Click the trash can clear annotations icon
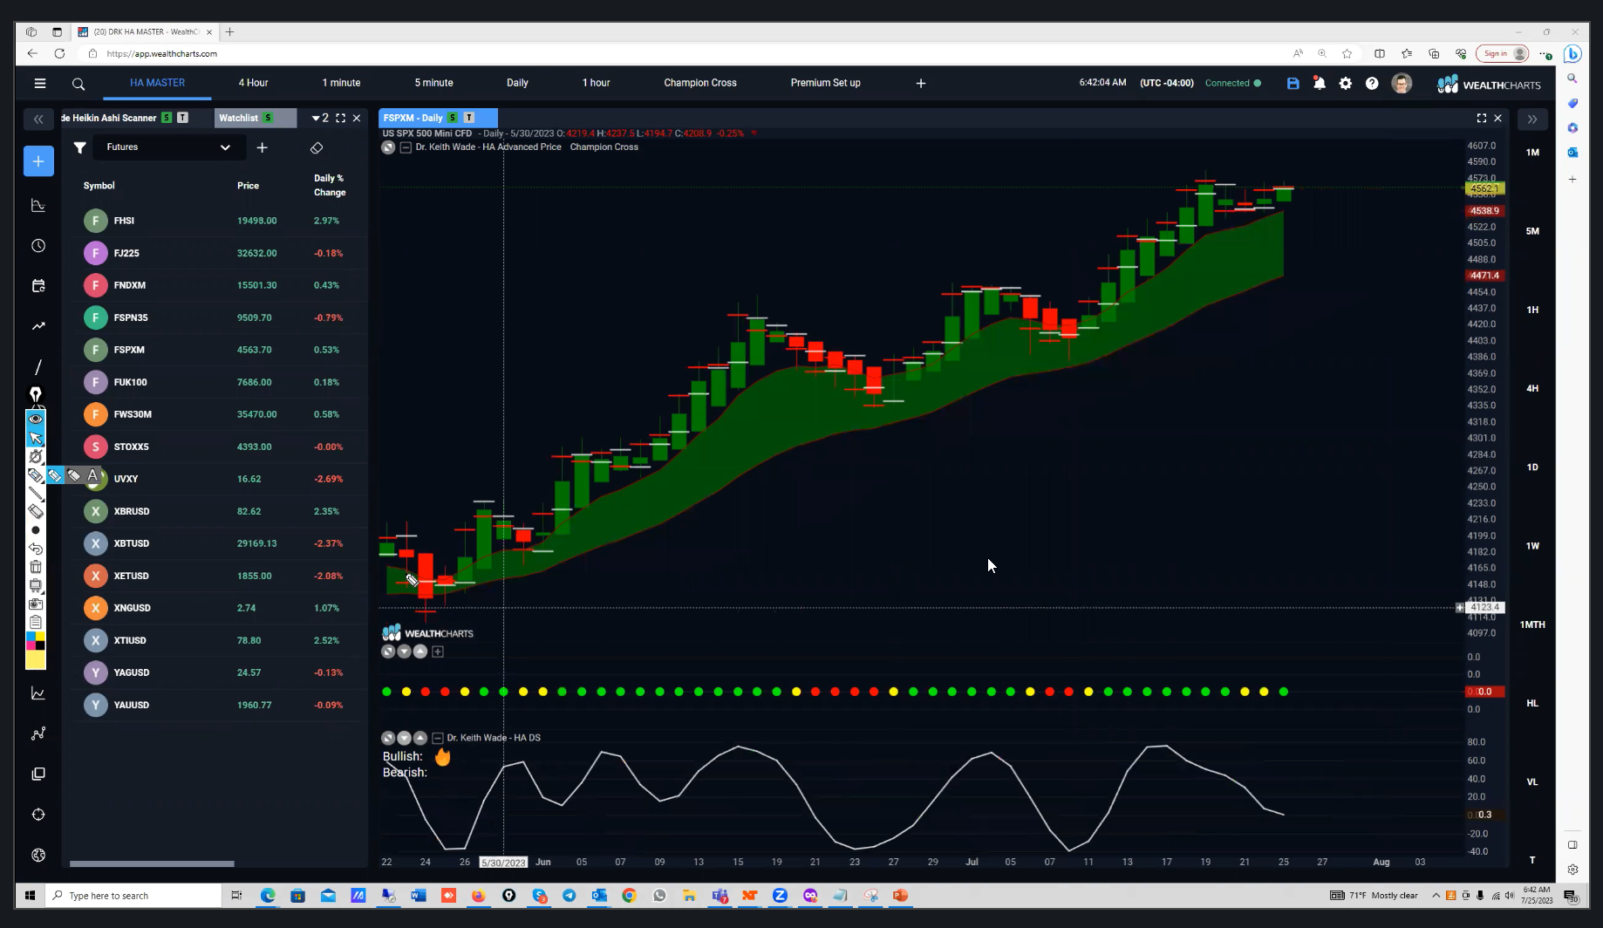 click(x=36, y=567)
